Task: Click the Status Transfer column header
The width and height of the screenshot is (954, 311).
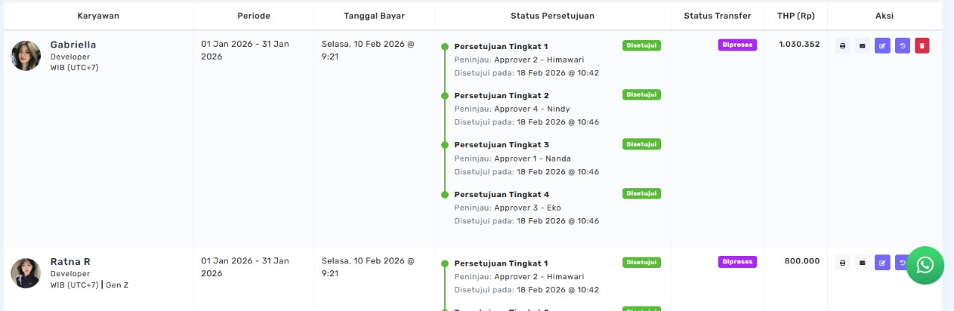Action: pos(717,16)
